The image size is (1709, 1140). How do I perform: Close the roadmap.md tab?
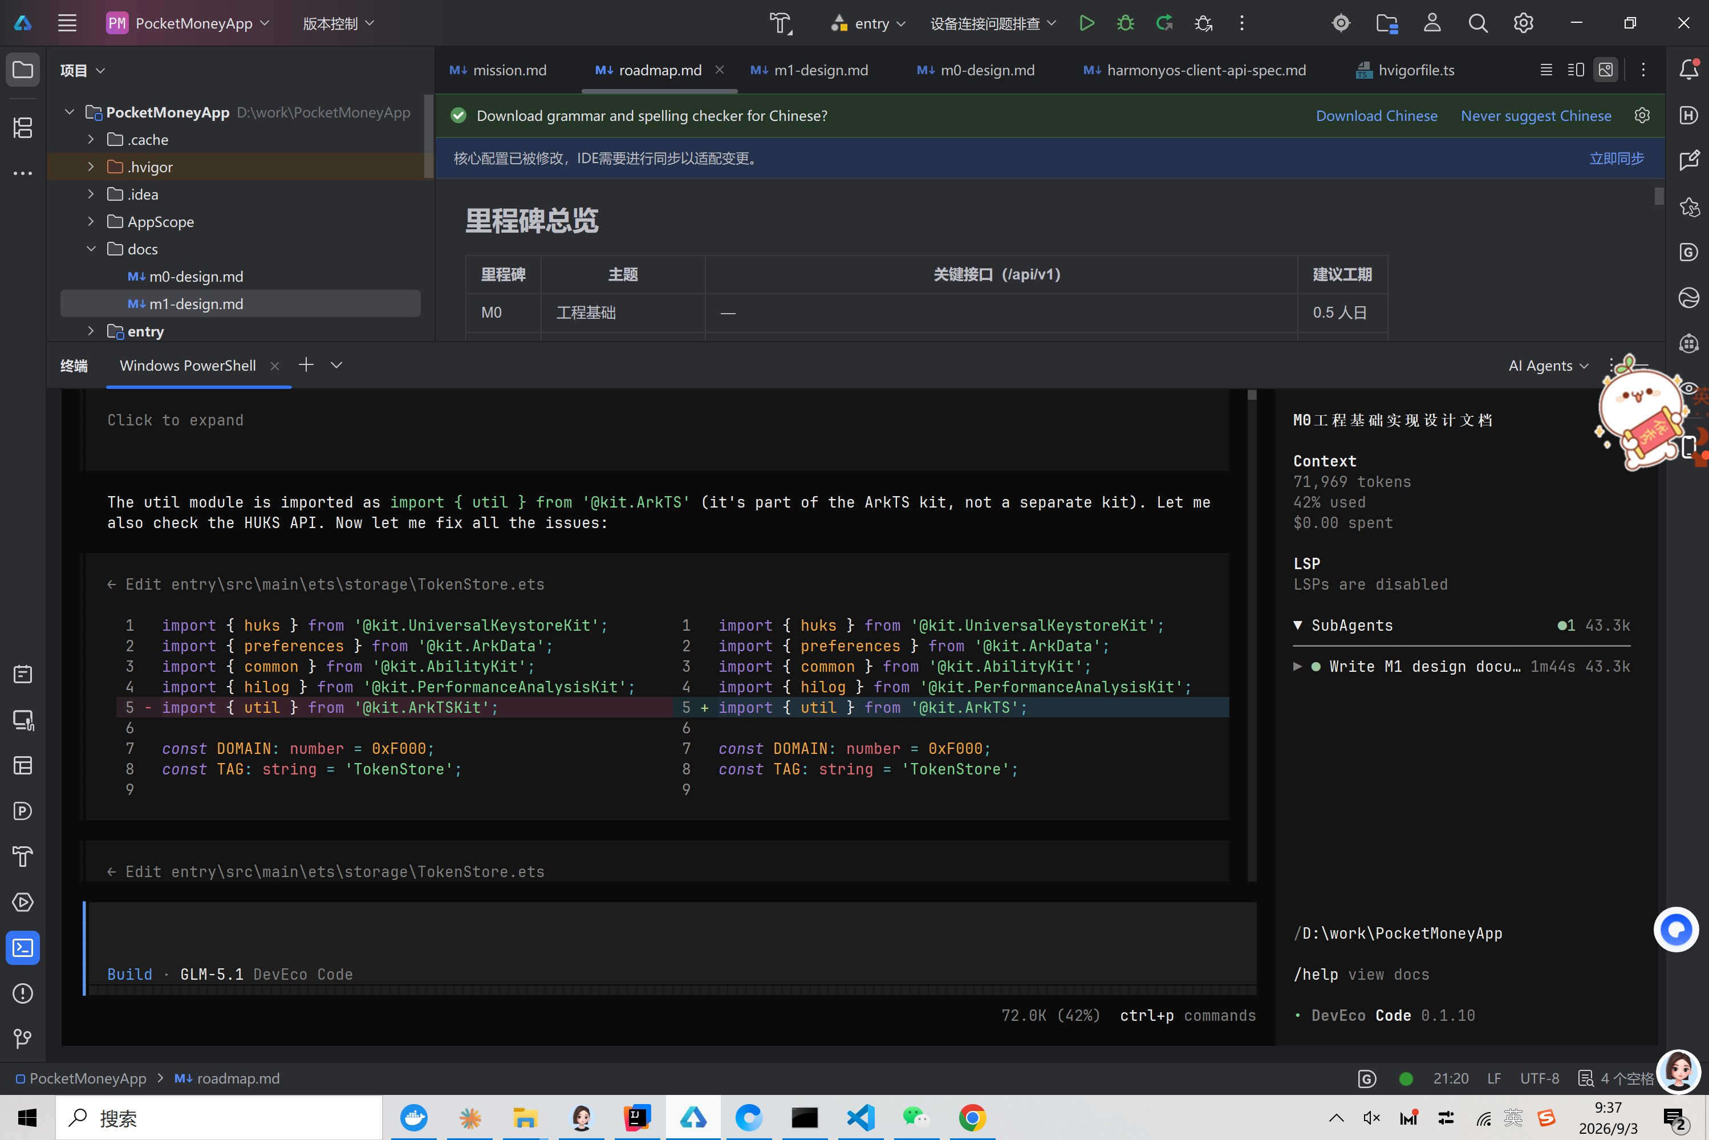720,70
